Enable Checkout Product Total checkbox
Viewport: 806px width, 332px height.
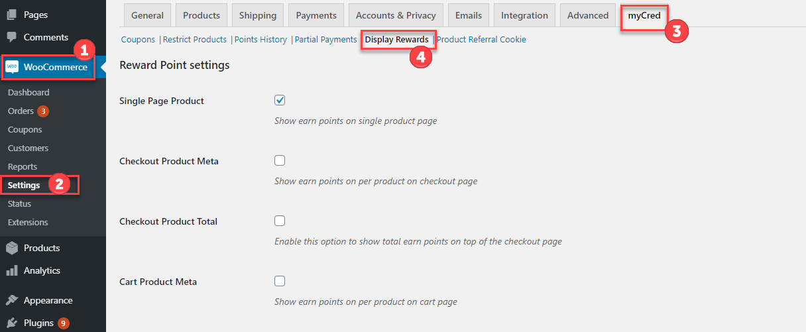[x=280, y=221]
